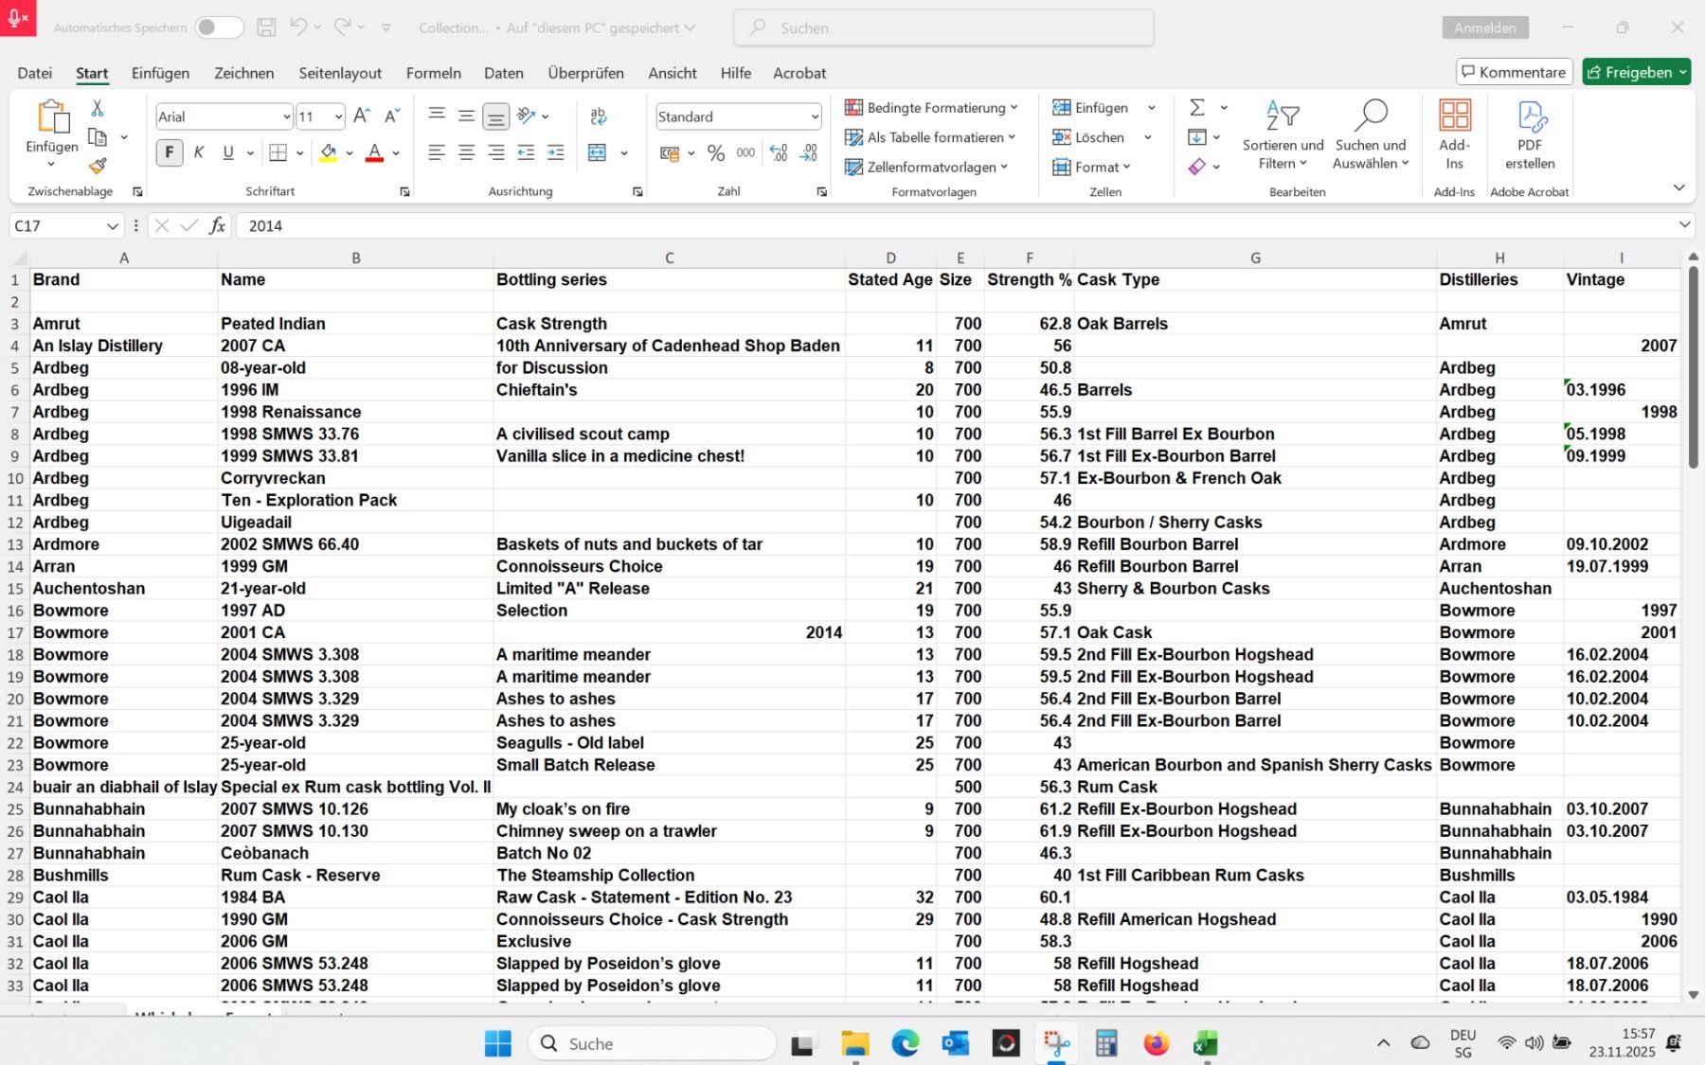Increase decimal places with the decimals icon
This screenshot has width=1705, height=1065.
pos(777,152)
